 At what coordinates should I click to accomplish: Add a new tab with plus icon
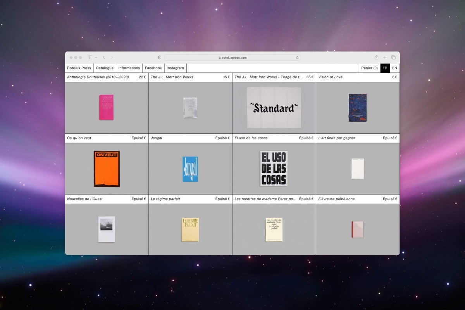pyautogui.click(x=385, y=57)
